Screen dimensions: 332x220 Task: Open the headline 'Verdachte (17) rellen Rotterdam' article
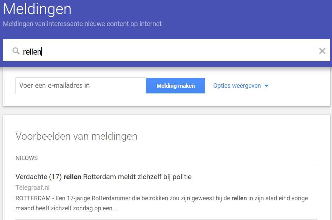103,177
